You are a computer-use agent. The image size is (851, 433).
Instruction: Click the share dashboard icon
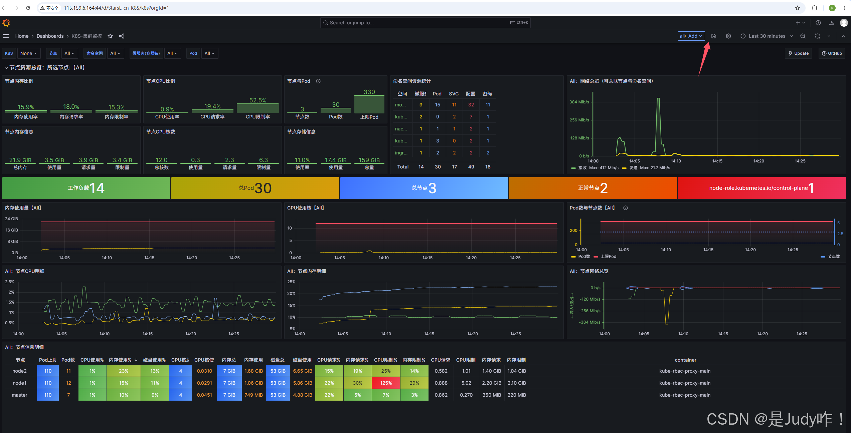click(x=122, y=36)
